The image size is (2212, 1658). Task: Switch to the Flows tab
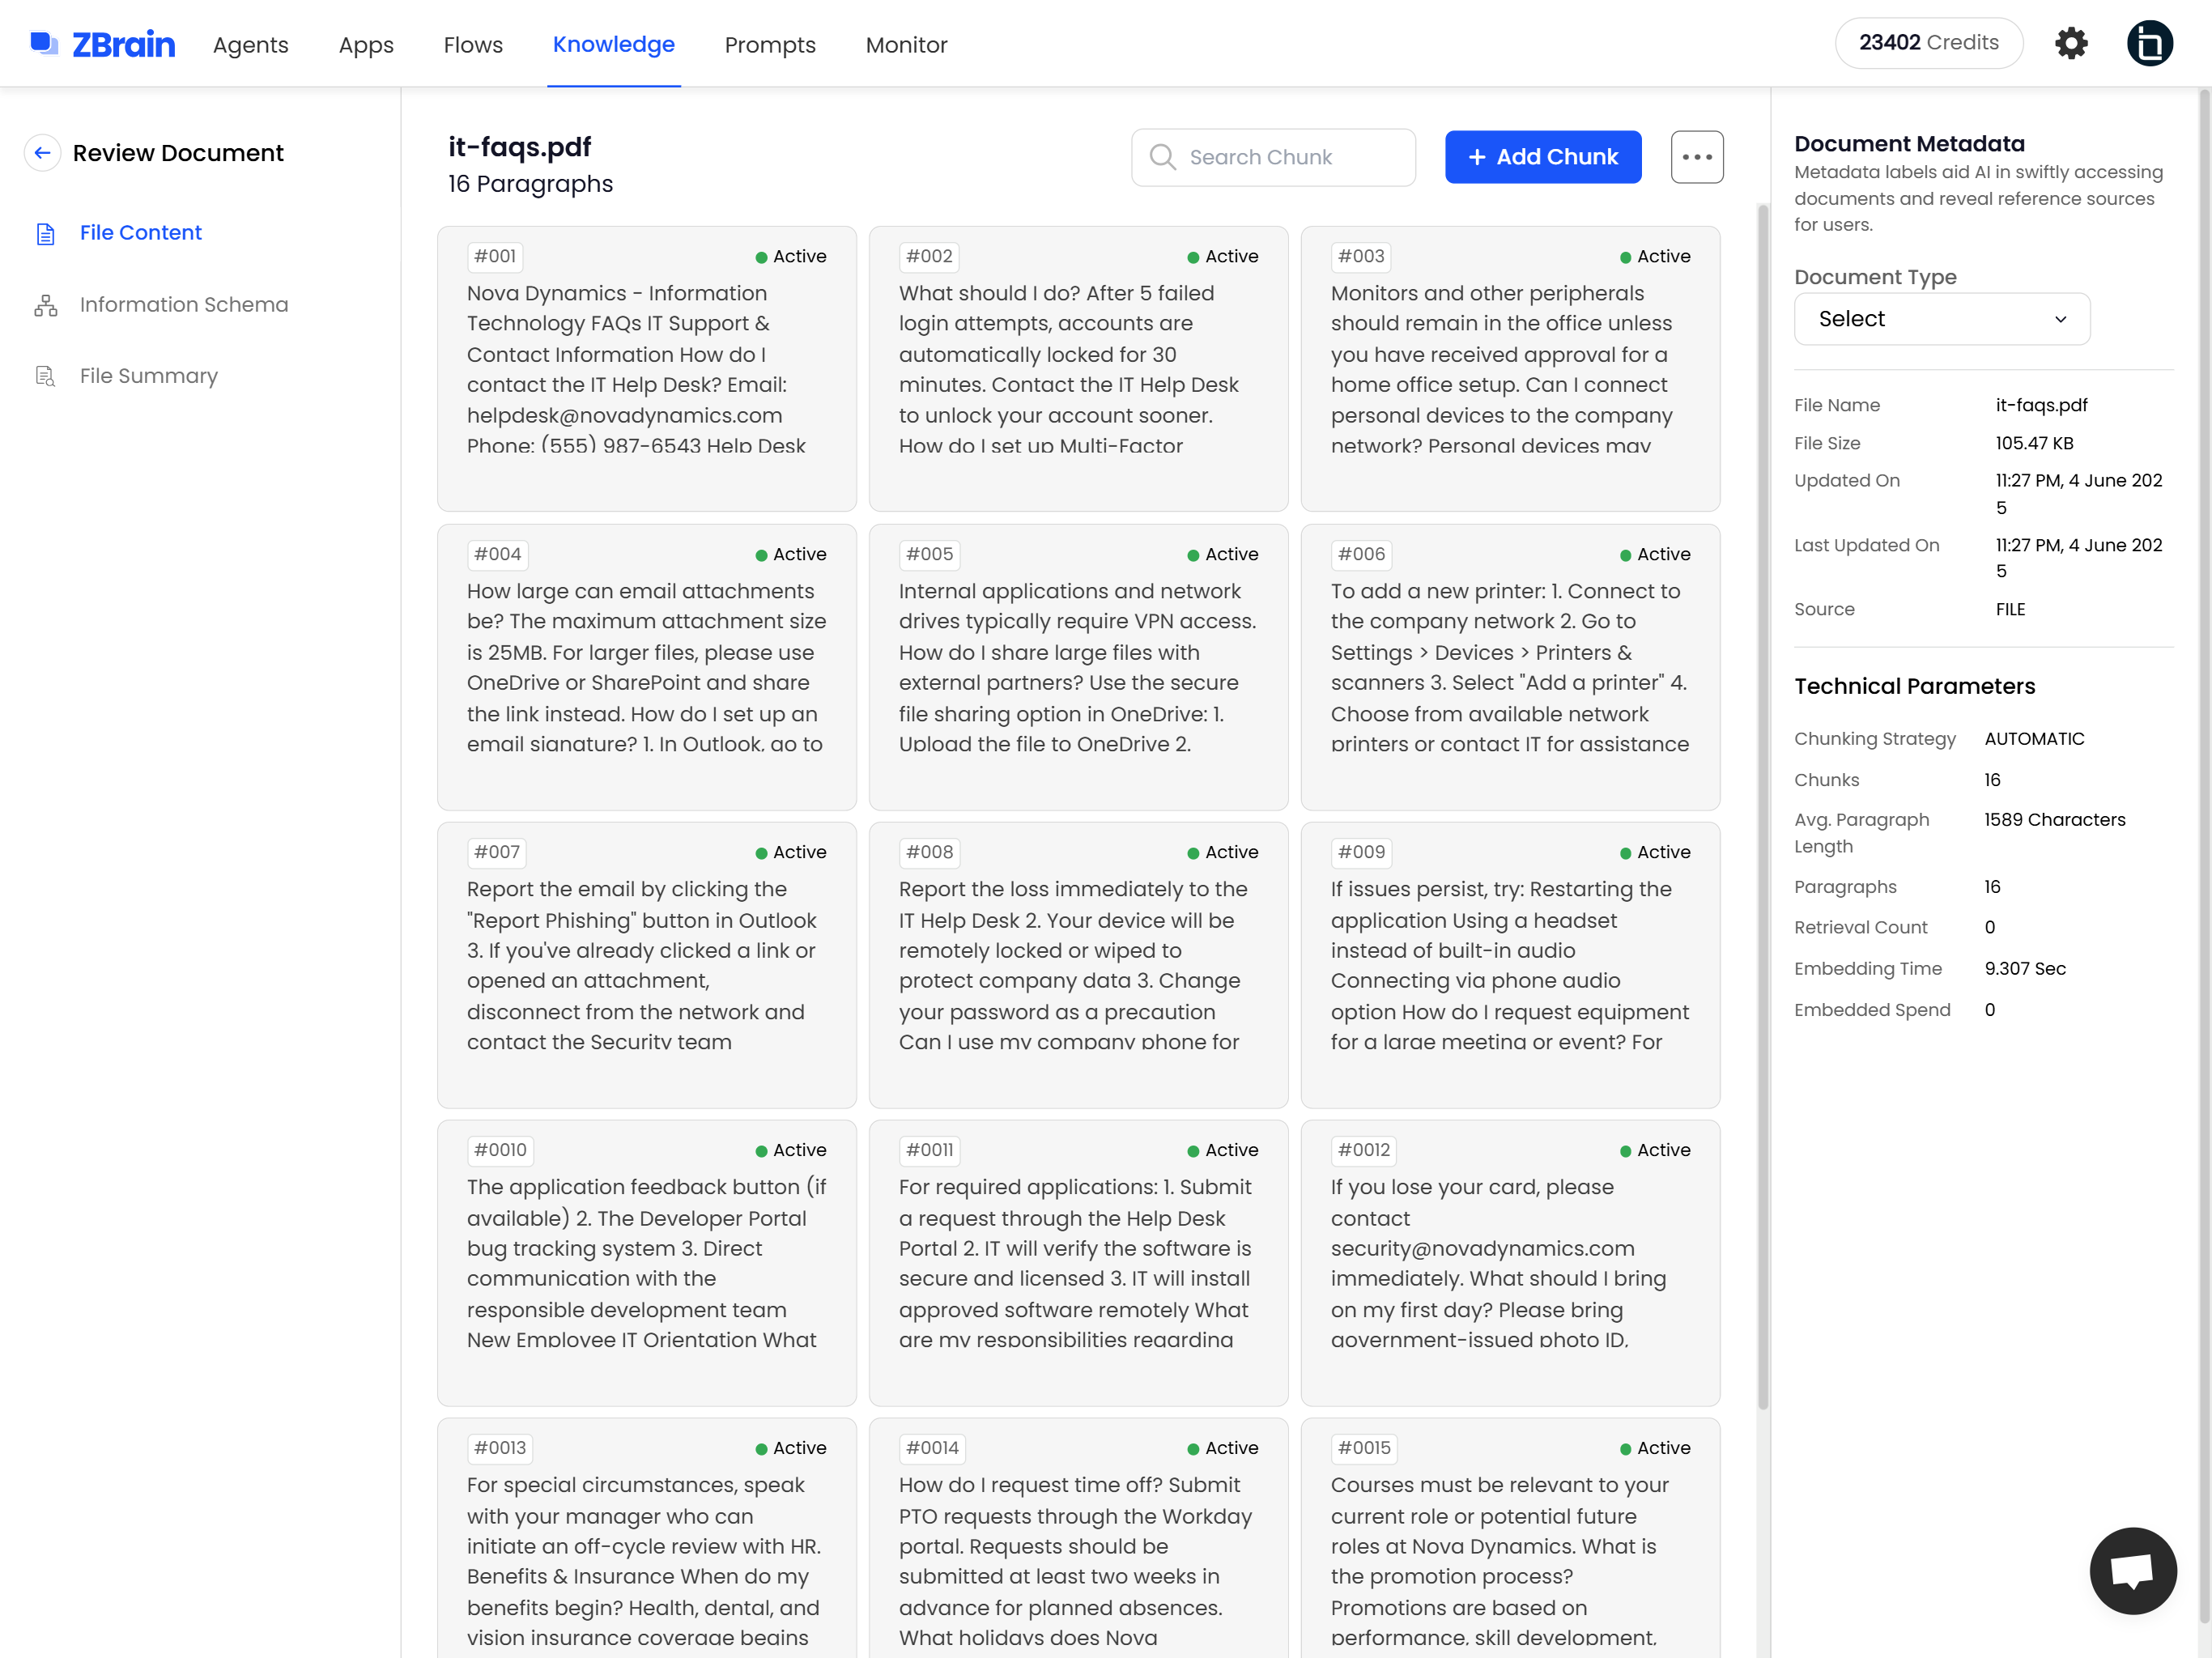coord(473,45)
